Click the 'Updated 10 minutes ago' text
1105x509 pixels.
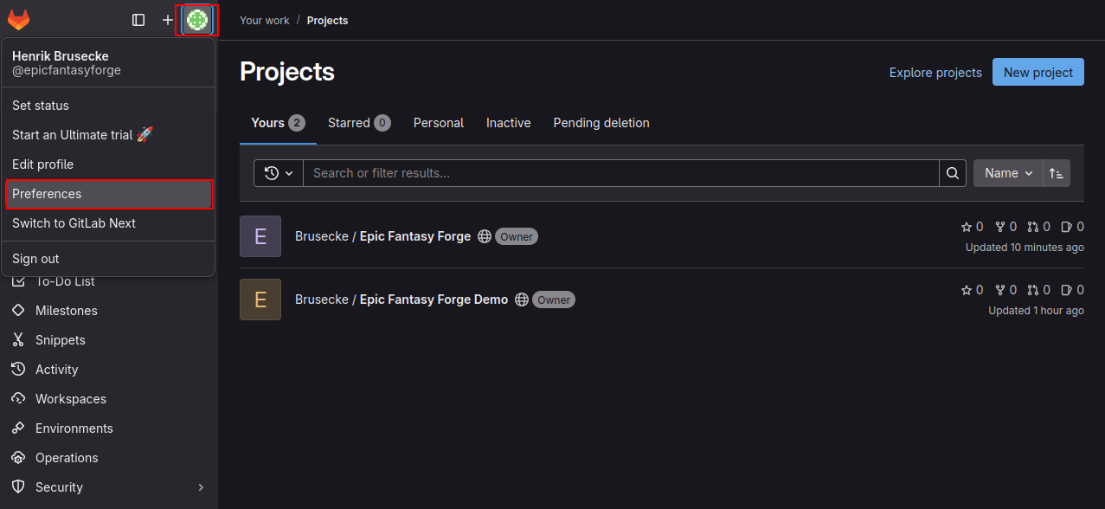pyautogui.click(x=1025, y=248)
